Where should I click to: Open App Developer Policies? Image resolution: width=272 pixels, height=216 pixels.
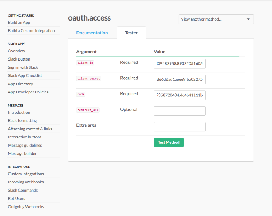(28, 92)
